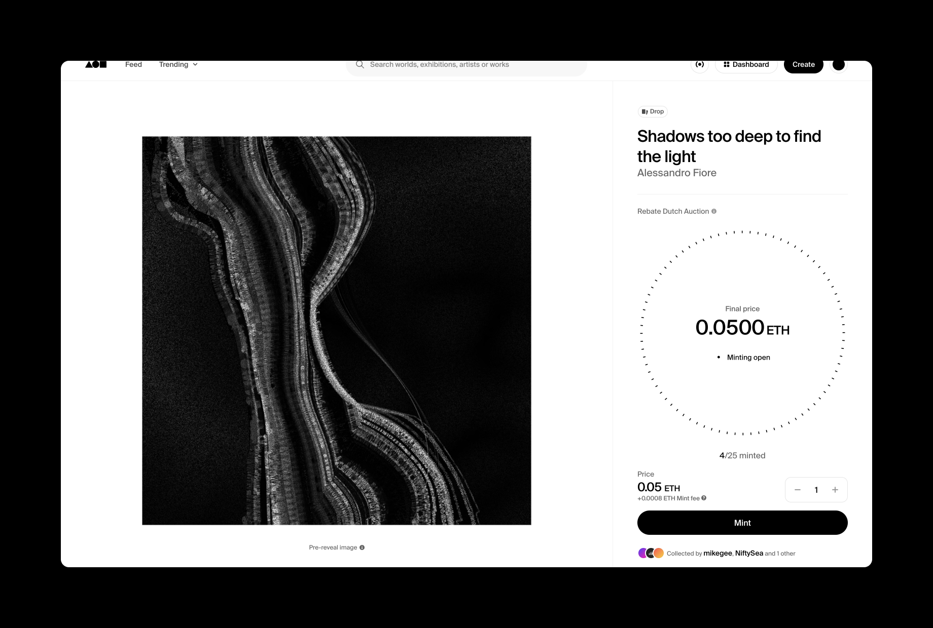Show info about Rebate Dutch Auction
Viewport: 933px width, 628px height.
(714, 211)
